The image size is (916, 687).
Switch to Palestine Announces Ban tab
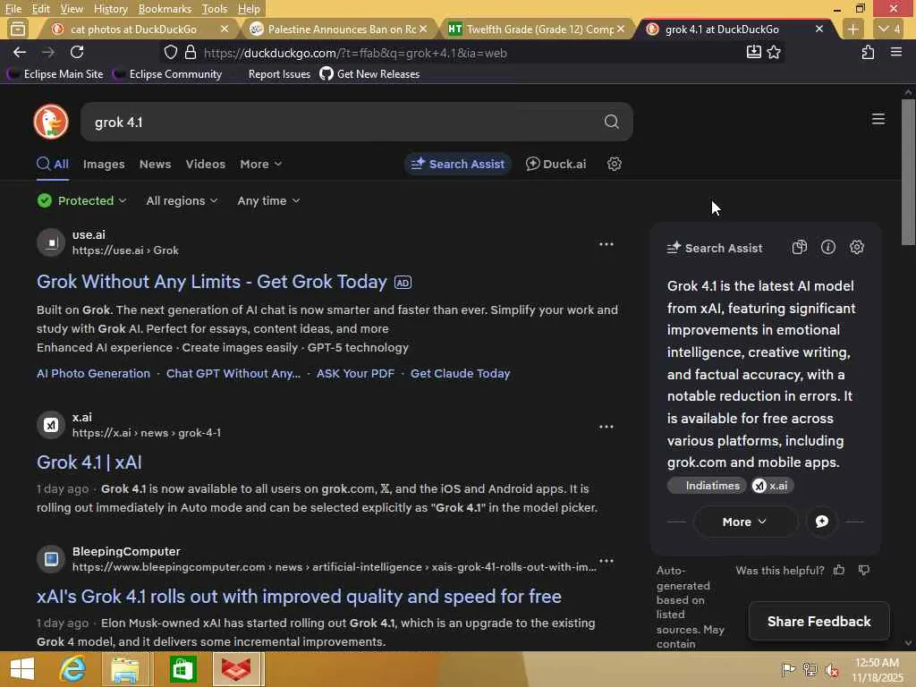coord(341,30)
